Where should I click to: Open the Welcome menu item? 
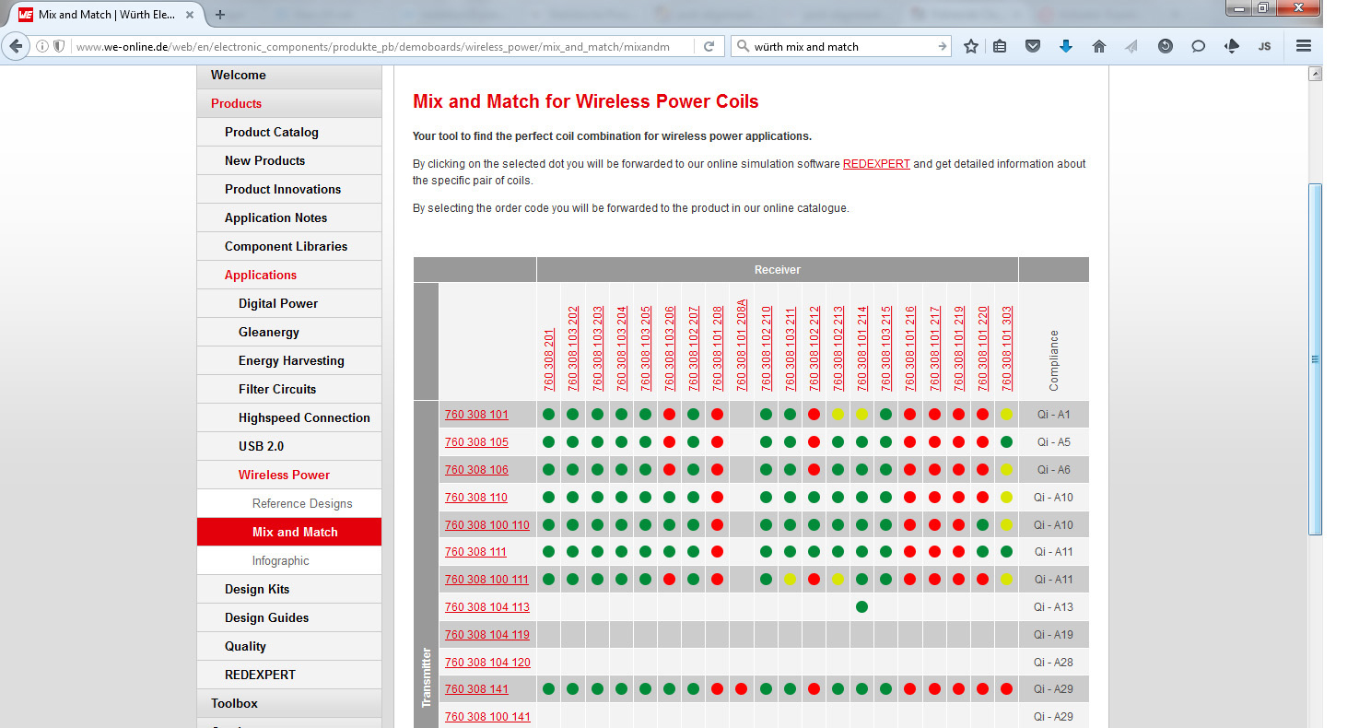289,76
